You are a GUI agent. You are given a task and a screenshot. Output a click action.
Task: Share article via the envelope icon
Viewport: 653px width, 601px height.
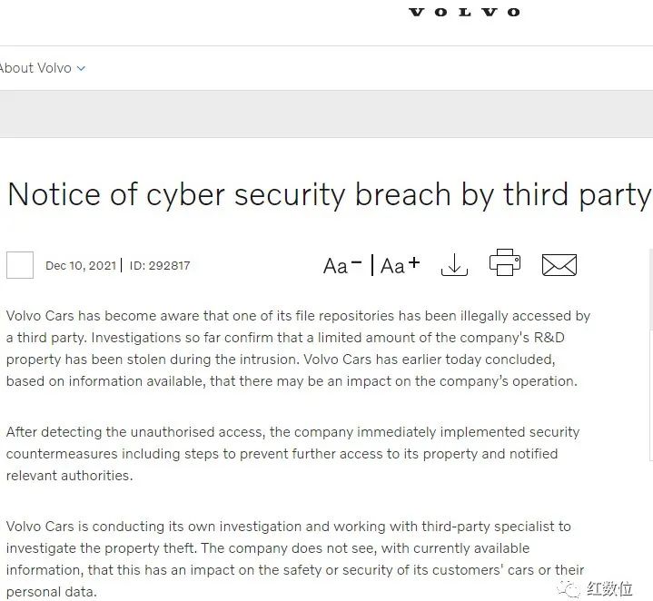click(559, 265)
